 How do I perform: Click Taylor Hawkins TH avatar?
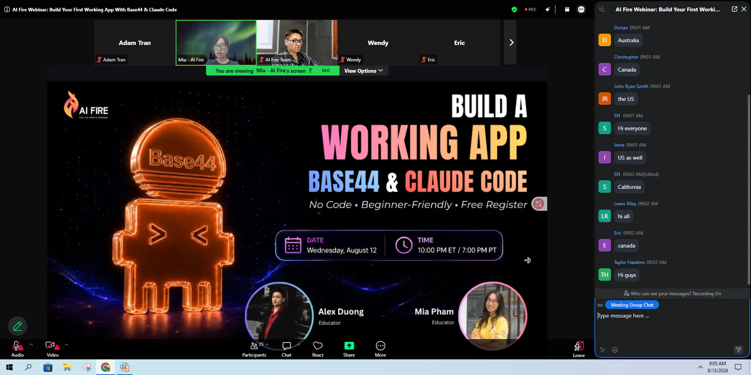pyautogui.click(x=605, y=275)
